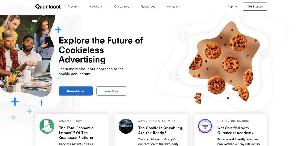
Task: Open The Cookie is Crumbling event title
Action: (x=161, y=130)
